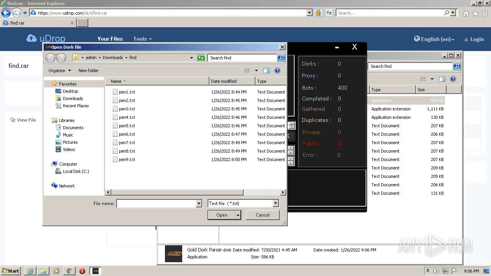Select Local Disk (C:)

72,171
